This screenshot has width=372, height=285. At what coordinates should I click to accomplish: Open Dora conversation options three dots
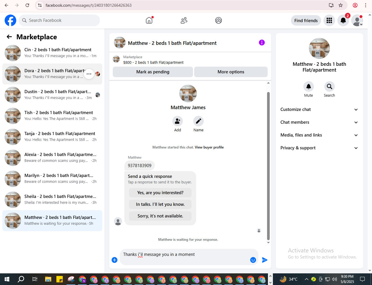(x=89, y=74)
